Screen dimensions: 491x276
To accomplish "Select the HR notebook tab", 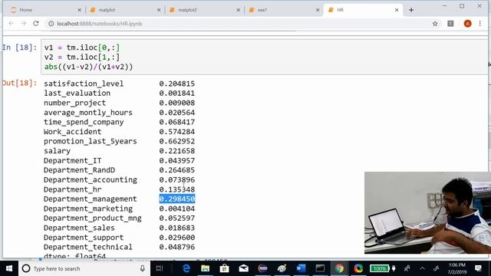I will (x=363, y=10).
